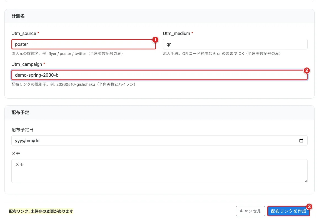Screen dimensions: 319x223
Task: Focus the Utm_medium field containing qr
Action: point(235,44)
